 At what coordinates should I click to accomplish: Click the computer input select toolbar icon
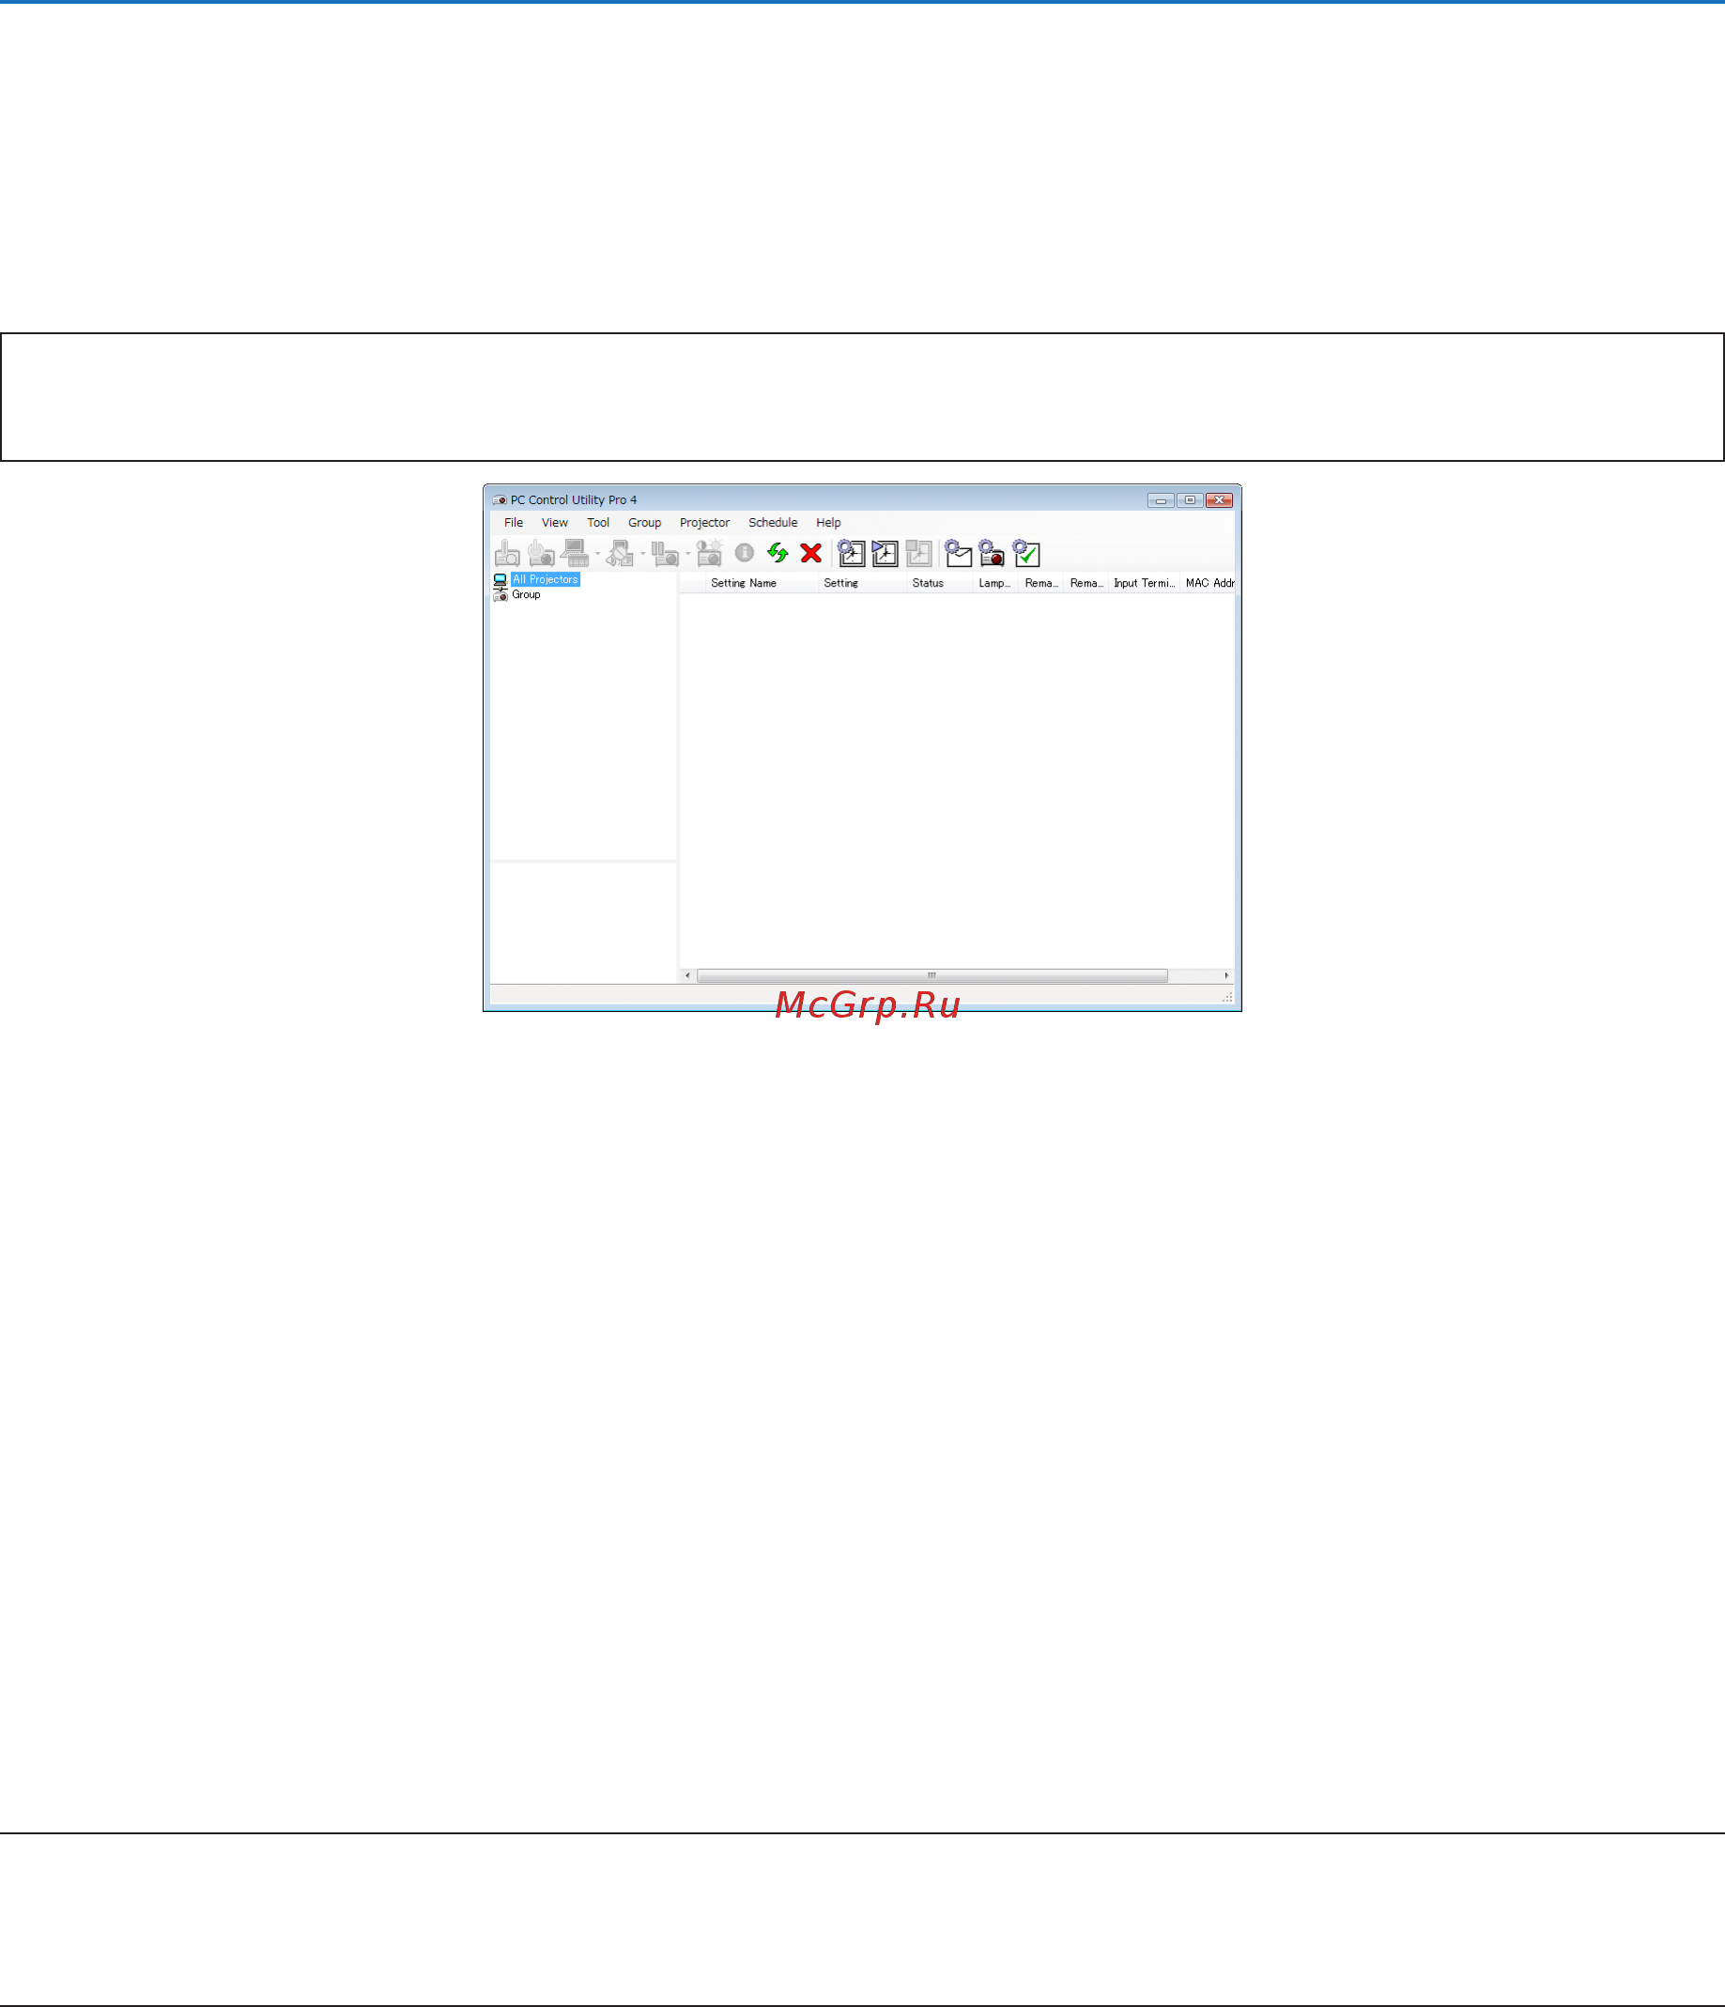[576, 553]
